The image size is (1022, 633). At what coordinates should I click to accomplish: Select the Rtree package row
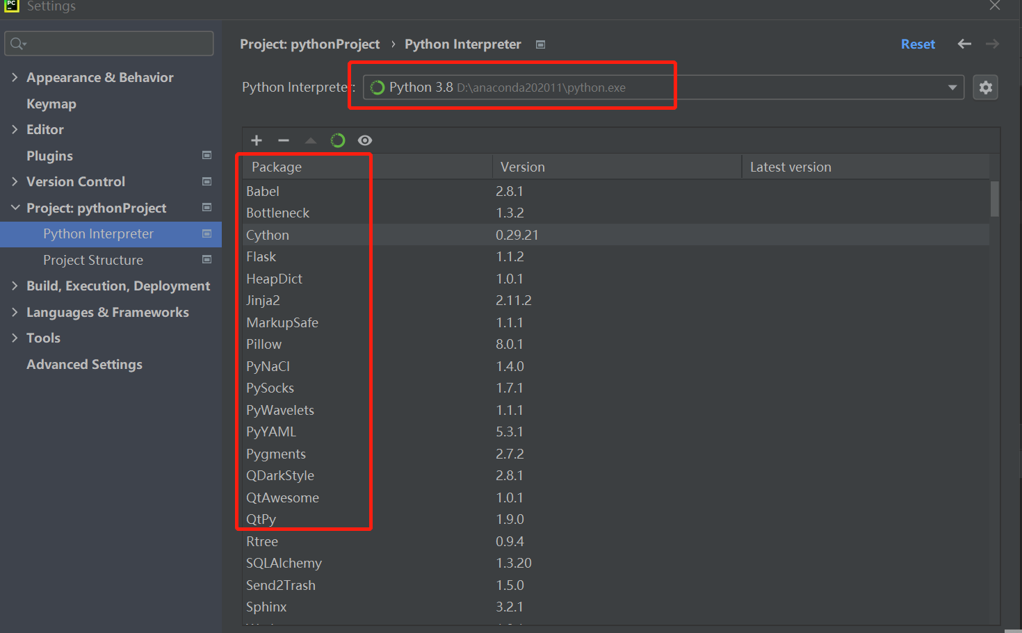(x=616, y=541)
